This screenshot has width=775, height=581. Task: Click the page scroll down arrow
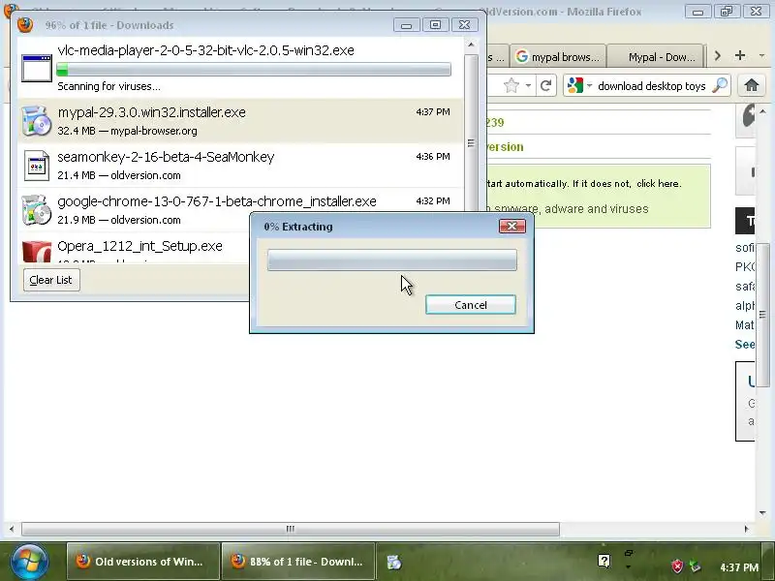click(x=762, y=513)
